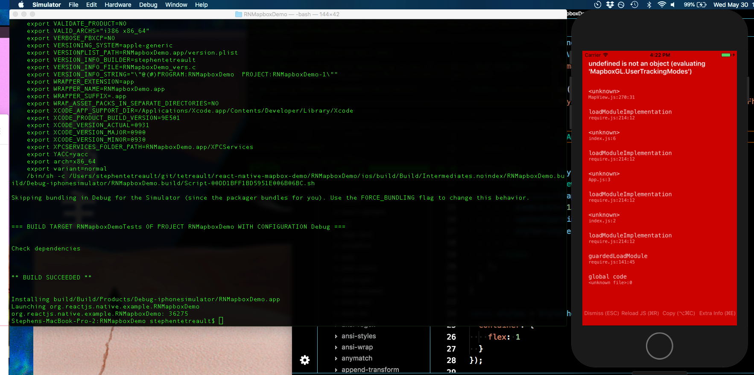Click Dismiss (ESC) on the red screen
This screenshot has width=754, height=375.
click(601, 313)
